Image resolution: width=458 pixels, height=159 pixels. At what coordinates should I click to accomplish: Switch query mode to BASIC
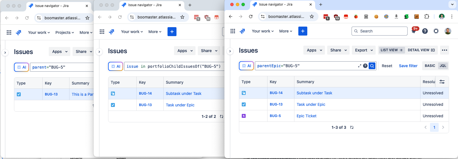point(430,66)
